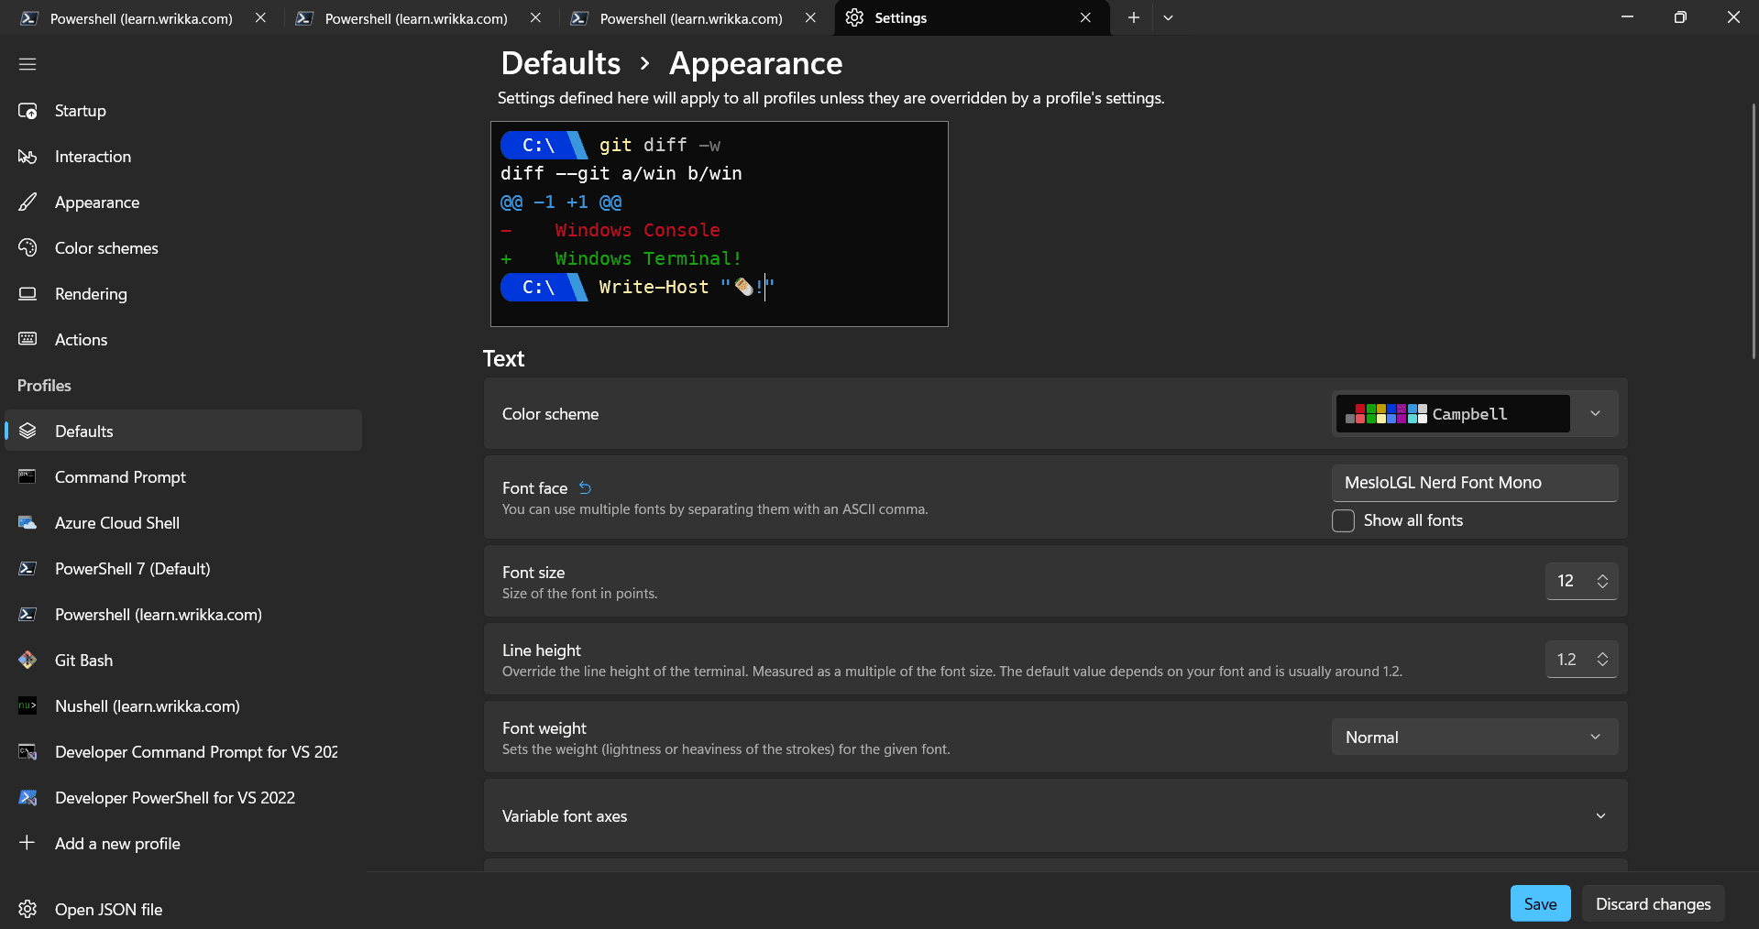
Task: Click the Command Prompt profile icon
Action: point(27,477)
